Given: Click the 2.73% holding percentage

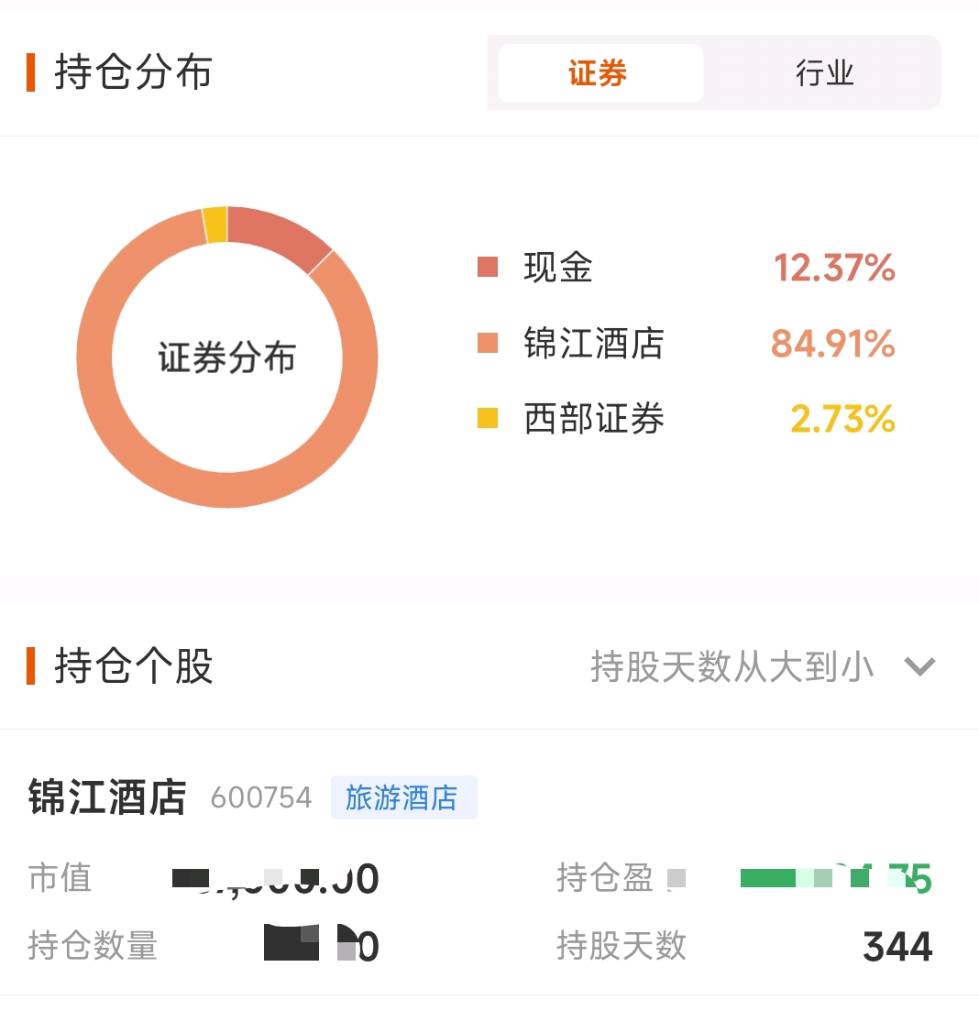Looking at the screenshot, I should tap(841, 419).
